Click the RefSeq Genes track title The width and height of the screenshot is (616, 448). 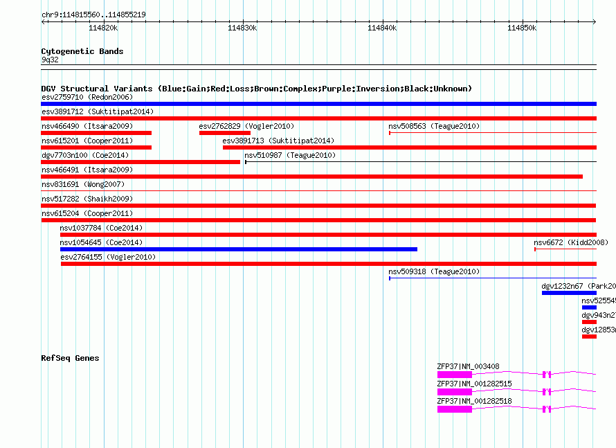pos(70,358)
